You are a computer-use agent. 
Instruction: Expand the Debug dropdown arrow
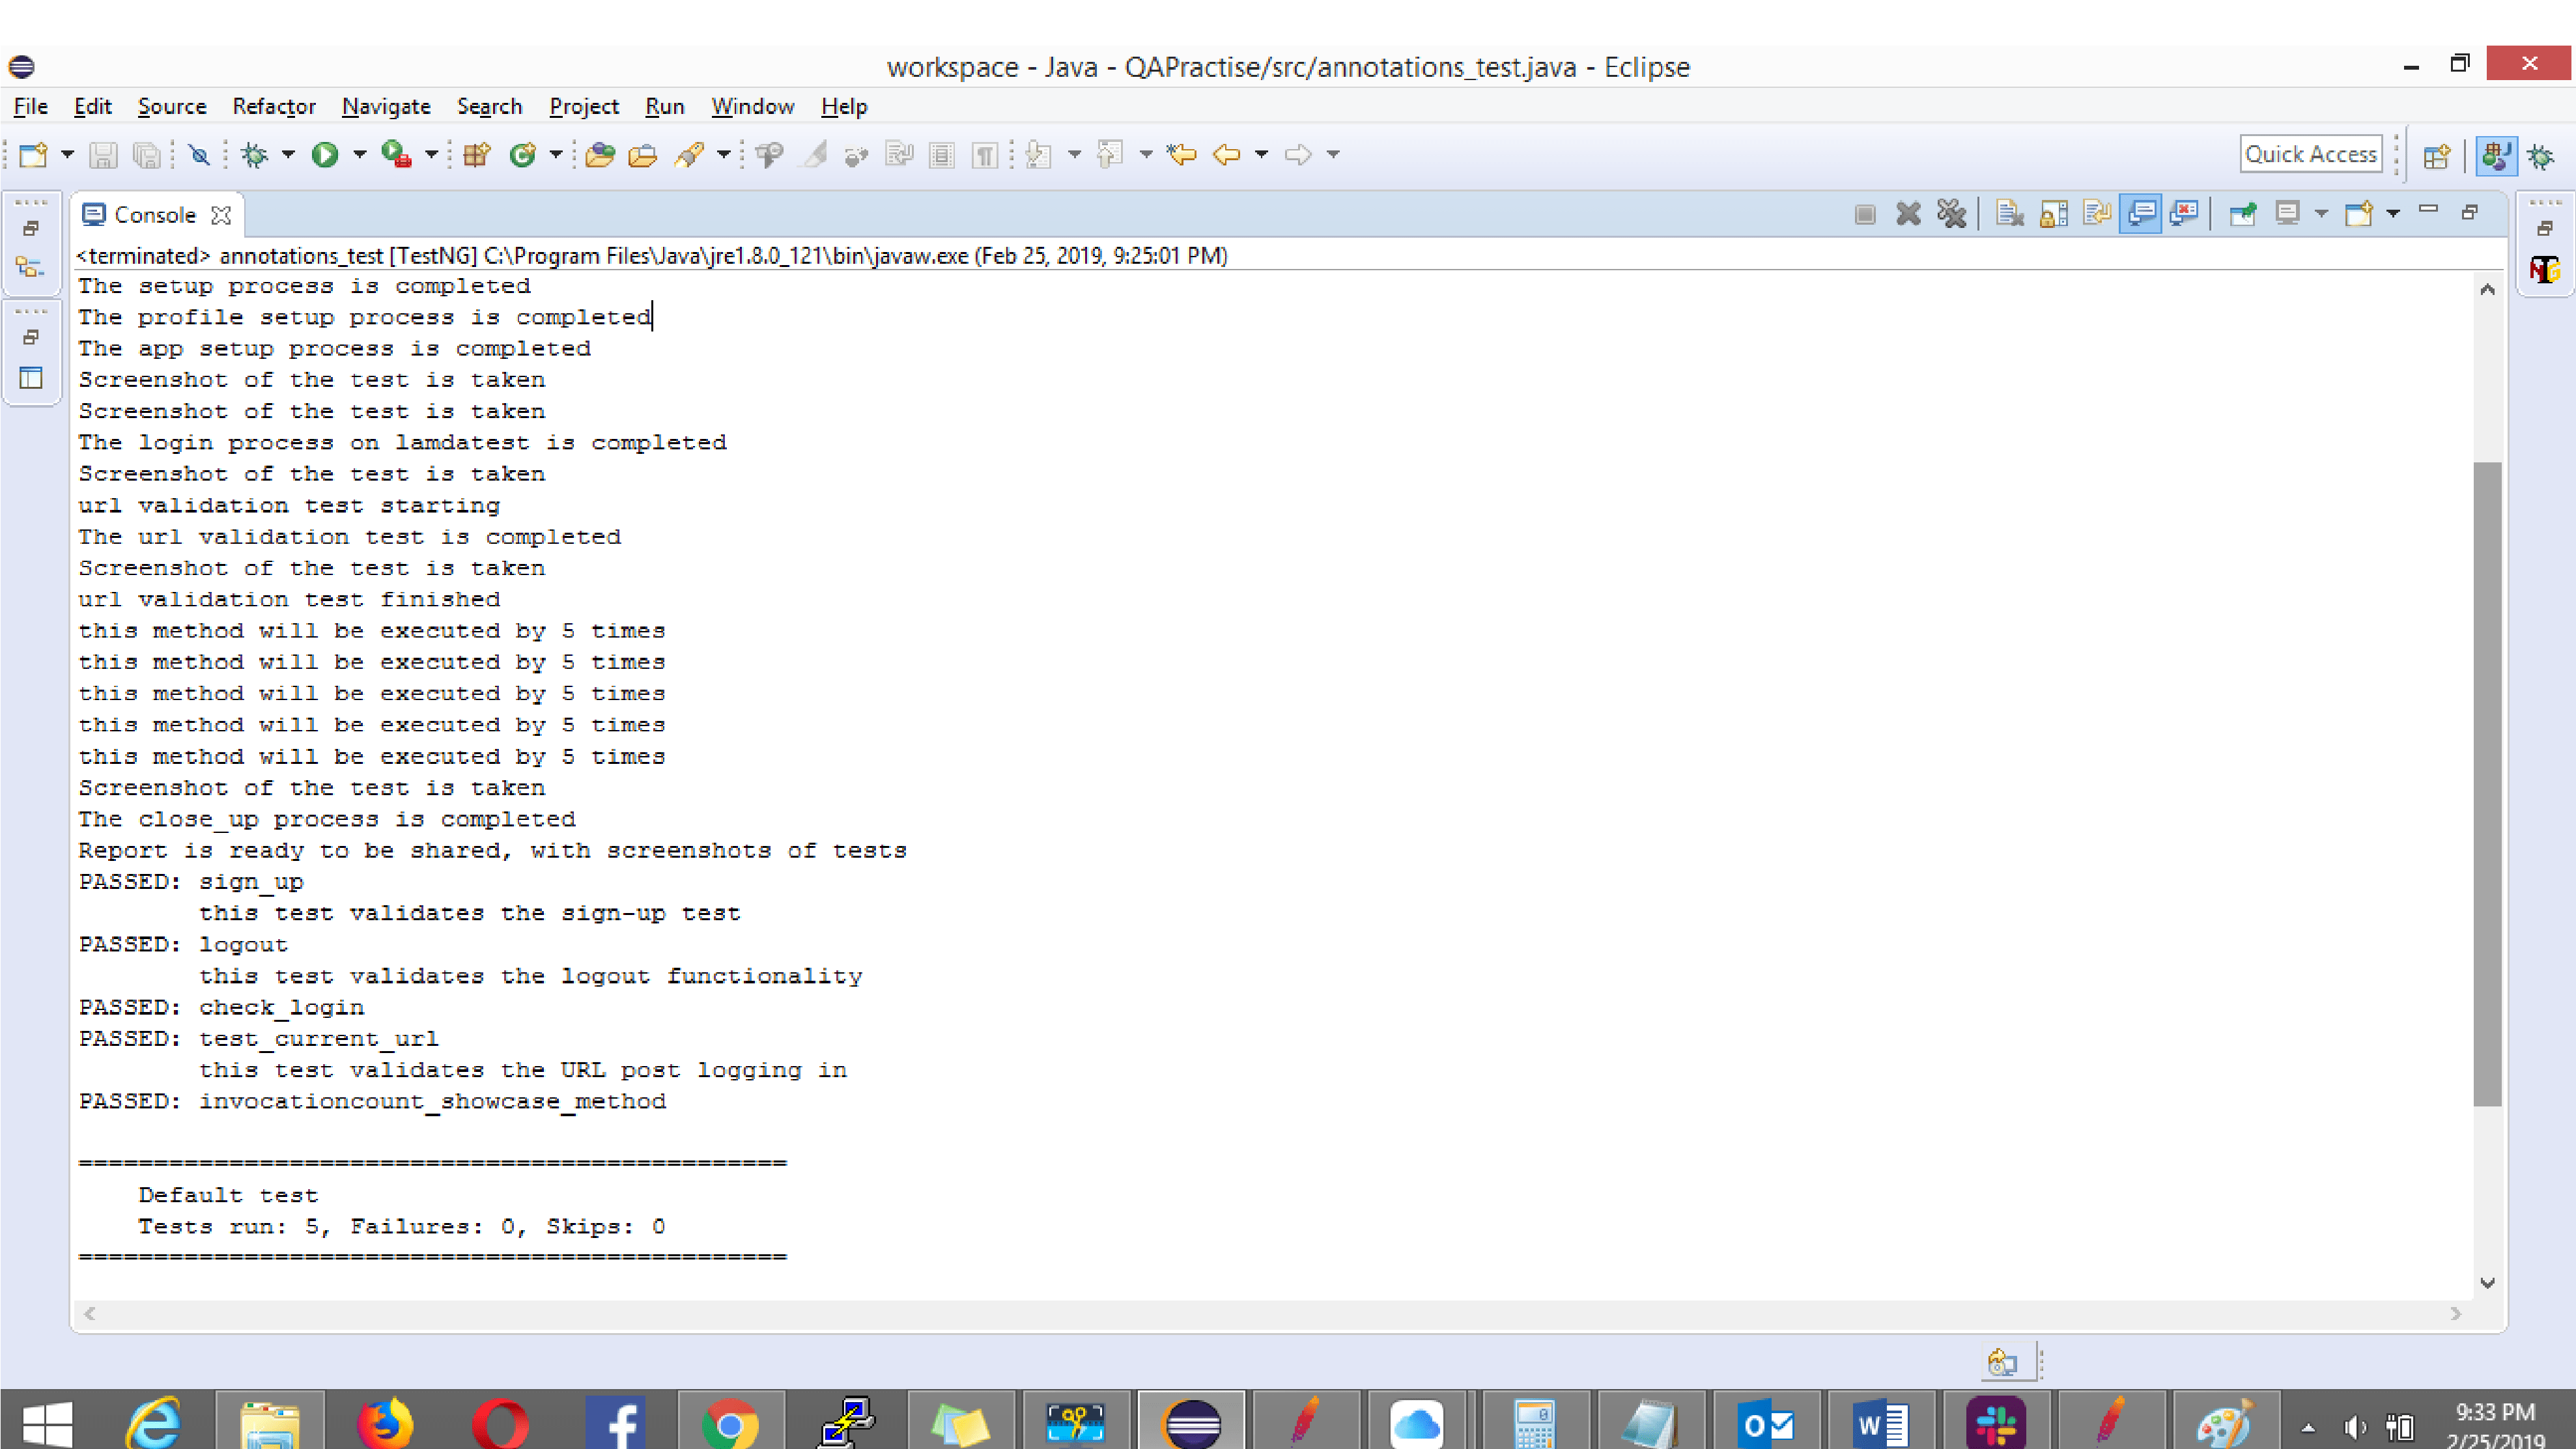click(x=288, y=154)
